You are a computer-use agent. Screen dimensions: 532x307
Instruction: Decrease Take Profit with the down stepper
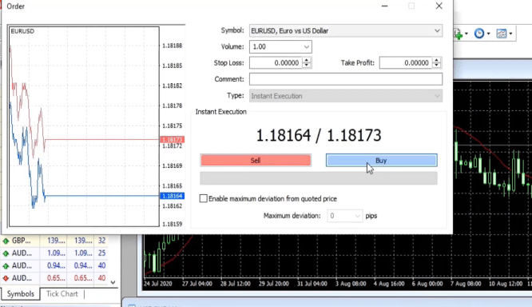(x=437, y=66)
